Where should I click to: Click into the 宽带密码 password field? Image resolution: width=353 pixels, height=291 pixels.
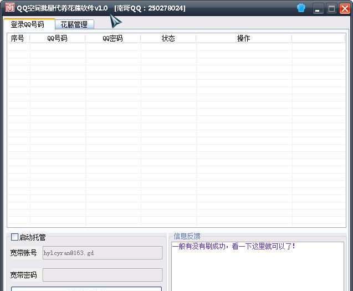point(102,275)
